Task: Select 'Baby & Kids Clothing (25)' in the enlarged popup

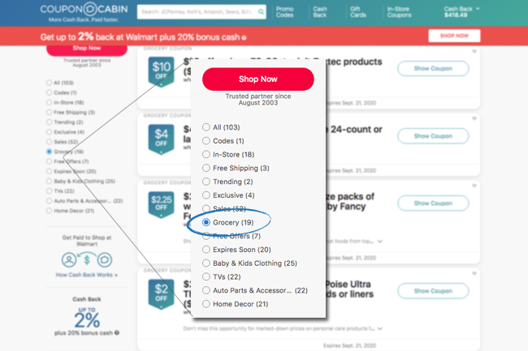Action: coord(206,263)
